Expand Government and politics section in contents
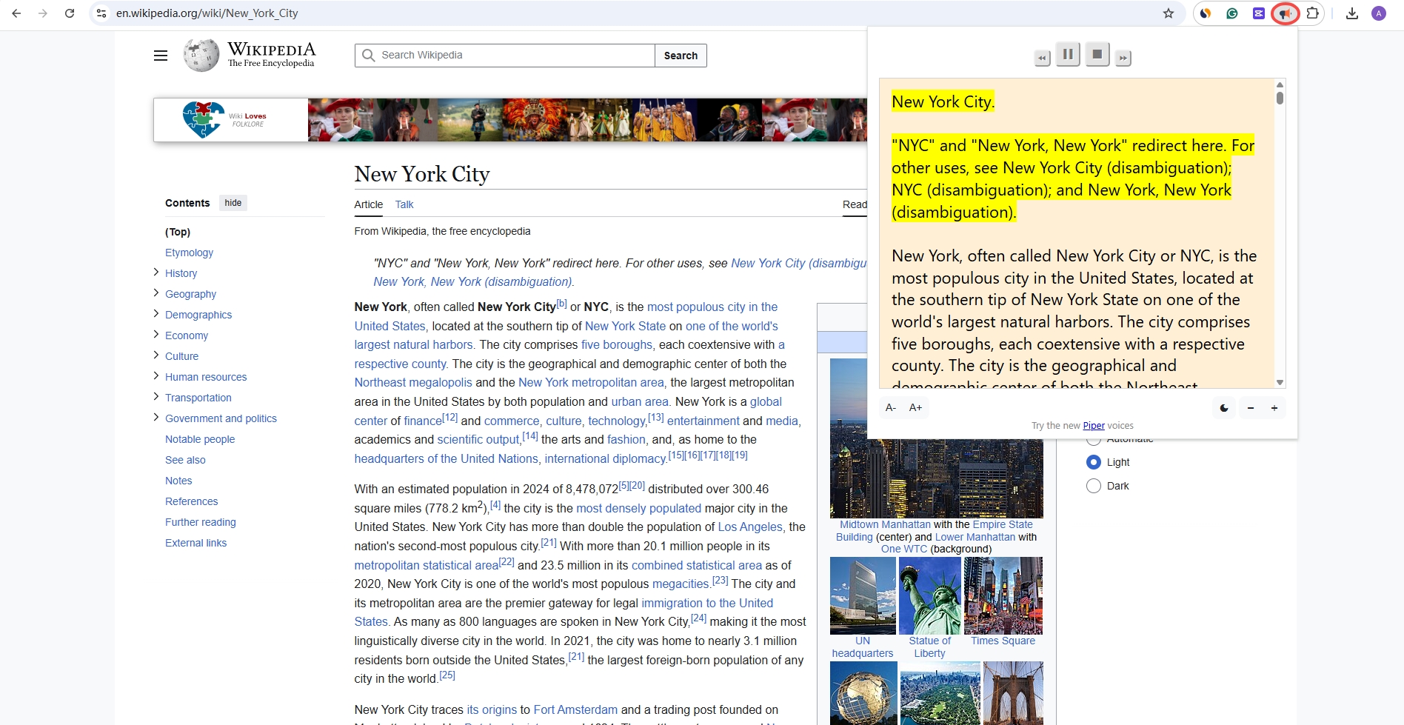Viewport: 1404px width, 725px height. click(156, 418)
